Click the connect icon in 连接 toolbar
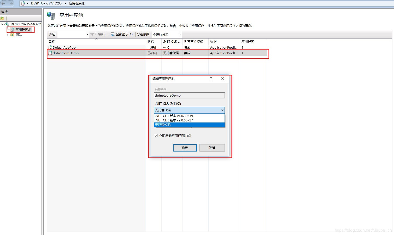Viewport: 394px width, 235px height. tap(2, 18)
